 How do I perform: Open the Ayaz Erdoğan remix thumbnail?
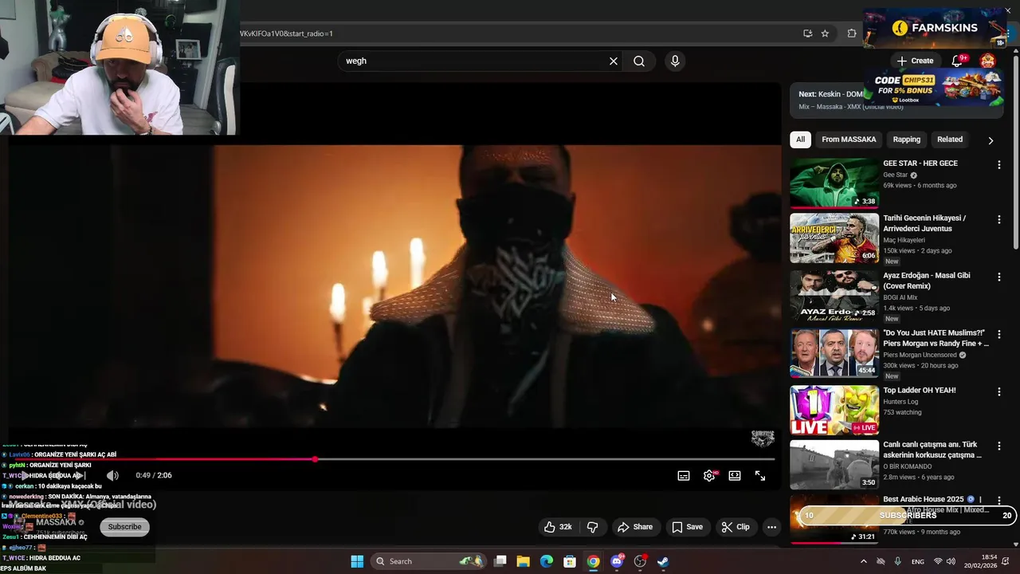click(x=834, y=295)
